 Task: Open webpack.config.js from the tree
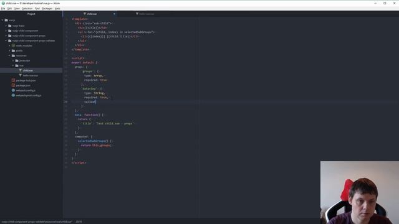tap(26, 90)
